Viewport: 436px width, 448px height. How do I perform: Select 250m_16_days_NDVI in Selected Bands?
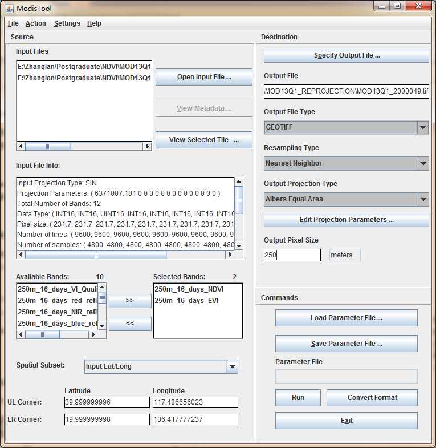[x=198, y=289]
